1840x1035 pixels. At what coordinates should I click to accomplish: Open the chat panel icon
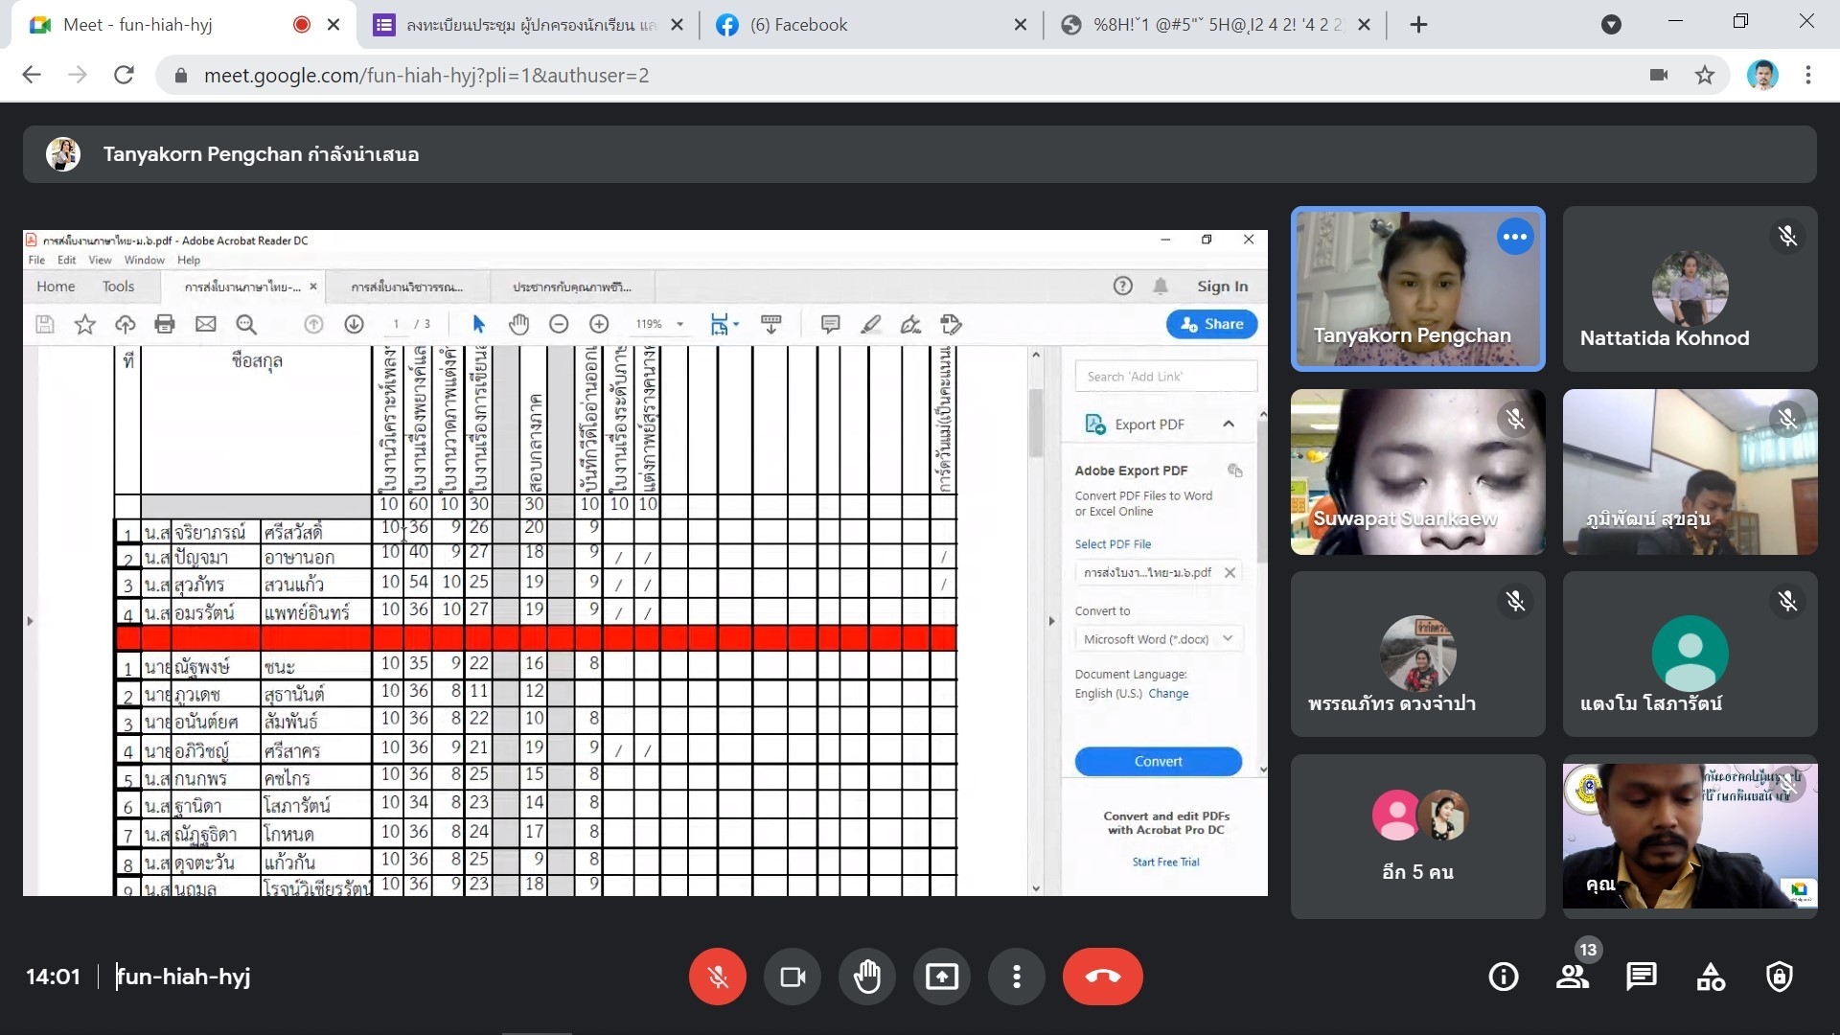coord(1641,977)
